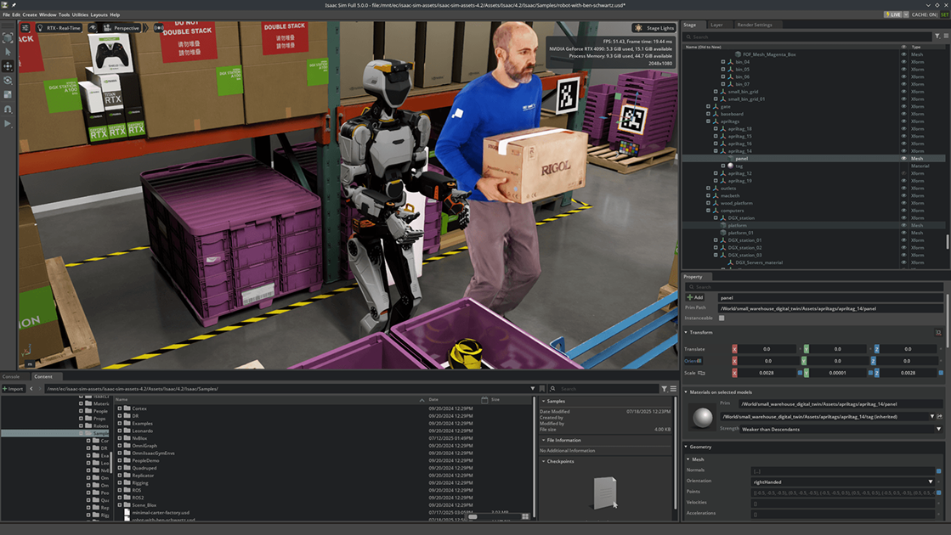Click the Import button in Content browser
951x535 pixels.
tap(12, 388)
